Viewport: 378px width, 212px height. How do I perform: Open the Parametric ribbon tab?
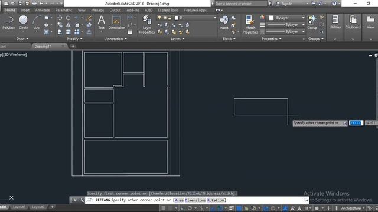coord(64,11)
